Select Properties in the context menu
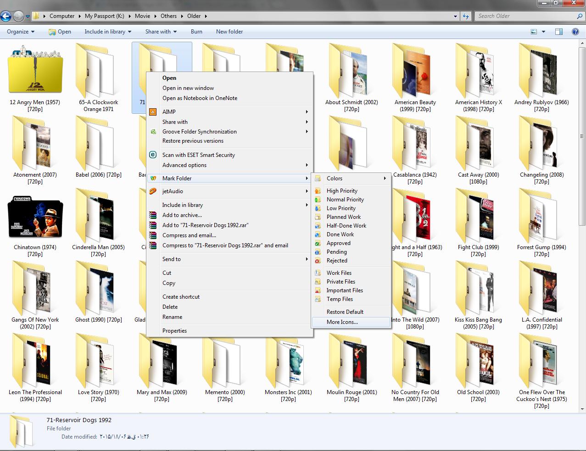586x451 pixels. tap(174, 331)
